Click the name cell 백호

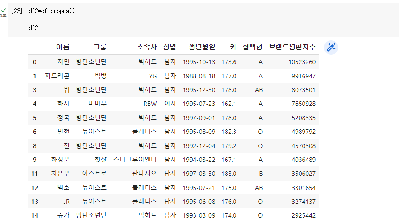[63, 188]
